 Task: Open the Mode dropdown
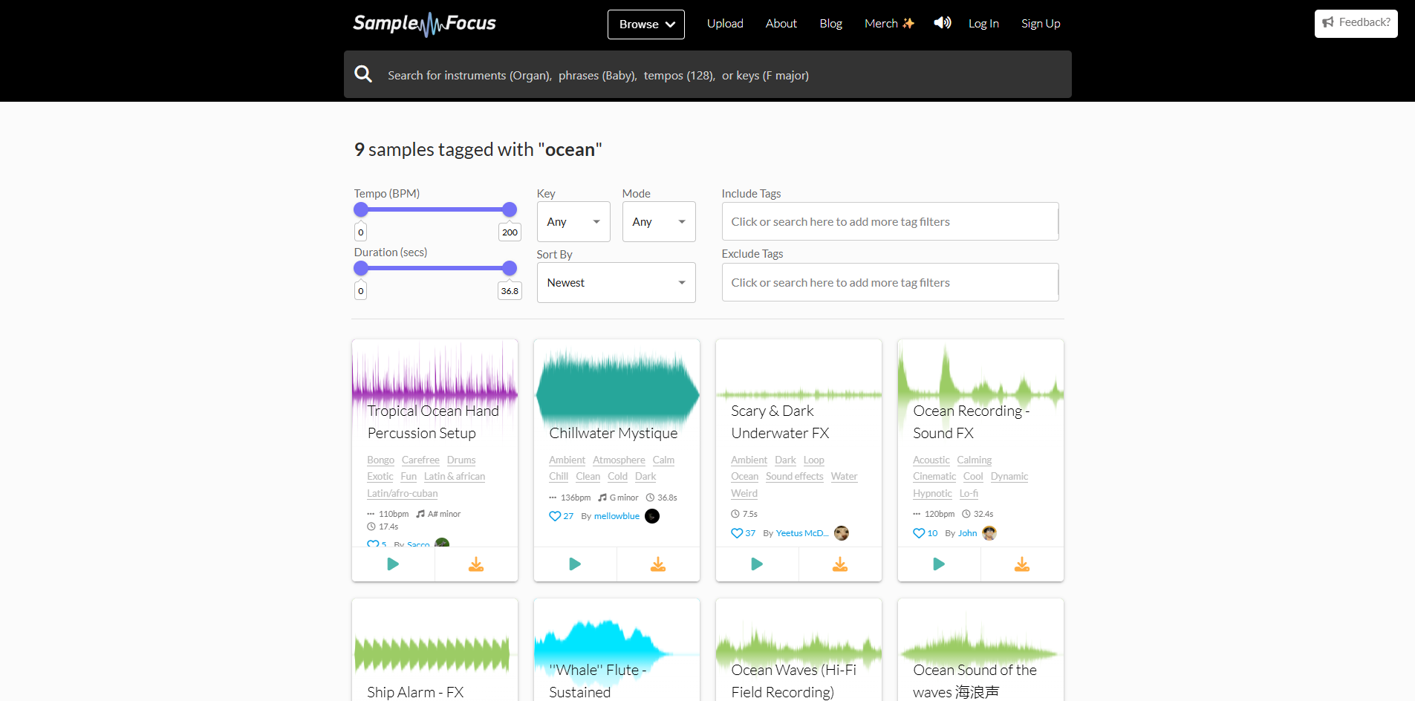pyautogui.click(x=659, y=222)
